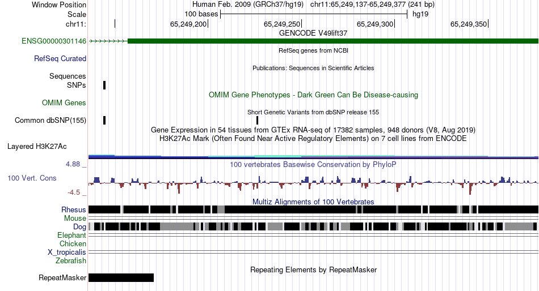The width and height of the screenshot is (539, 291).
Task: Select the 100 Vert. Cons track label
Action: point(32,178)
